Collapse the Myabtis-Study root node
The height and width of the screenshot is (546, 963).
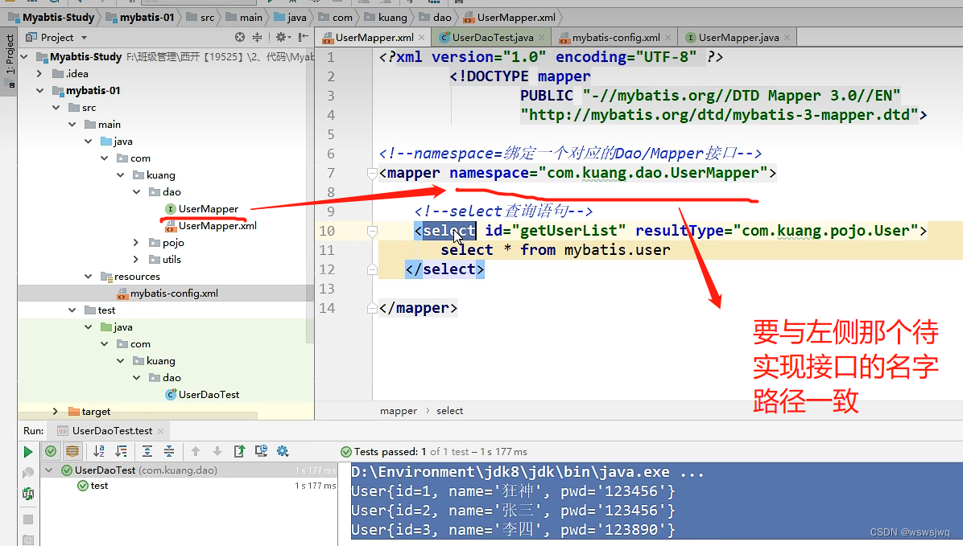pyautogui.click(x=25, y=56)
